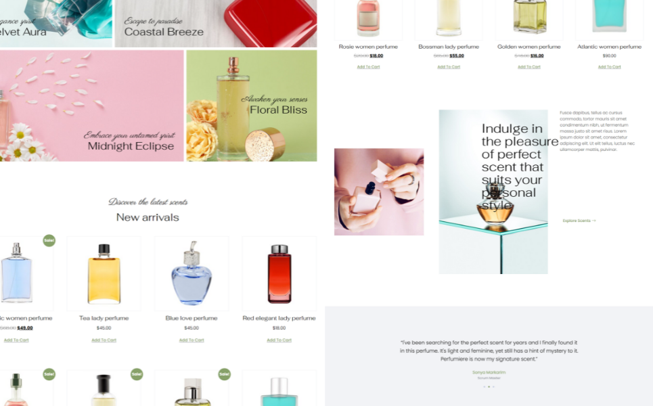Add Bossman lady perfume to cart
The width and height of the screenshot is (653, 406).
pyautogui.click(x=449, y=66)
